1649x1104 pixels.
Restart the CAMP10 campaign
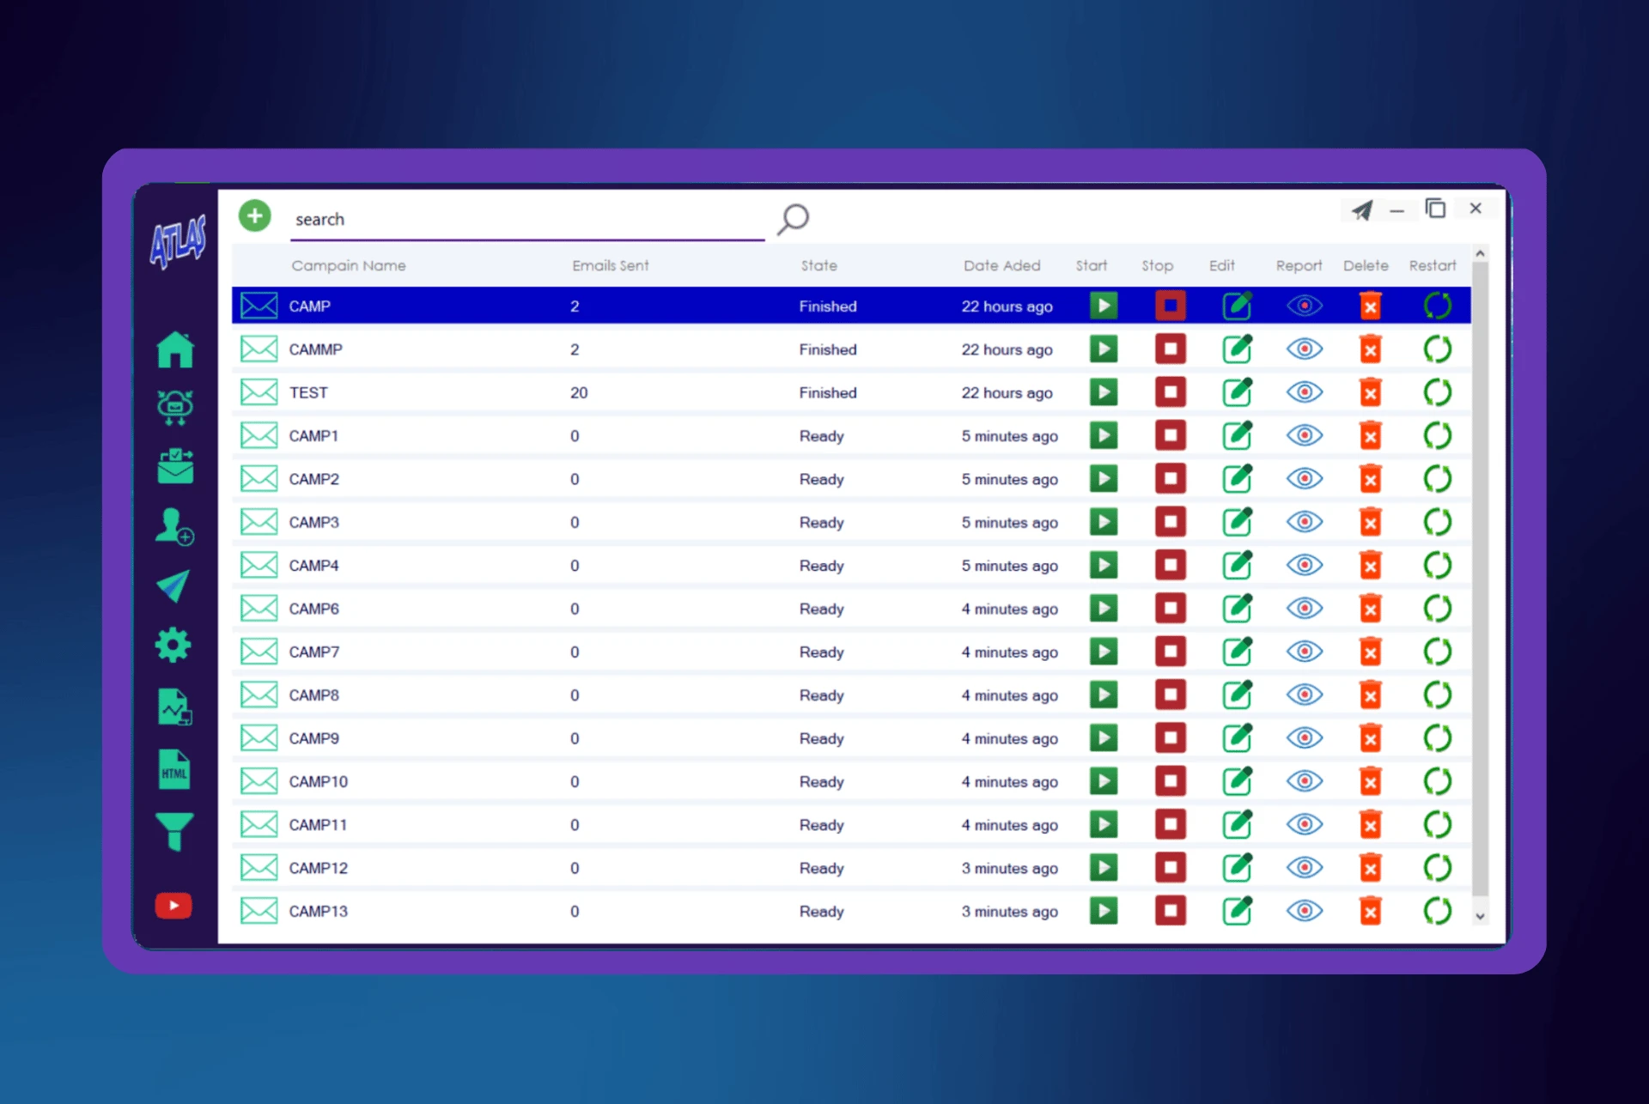click(x=1437, y=781)
